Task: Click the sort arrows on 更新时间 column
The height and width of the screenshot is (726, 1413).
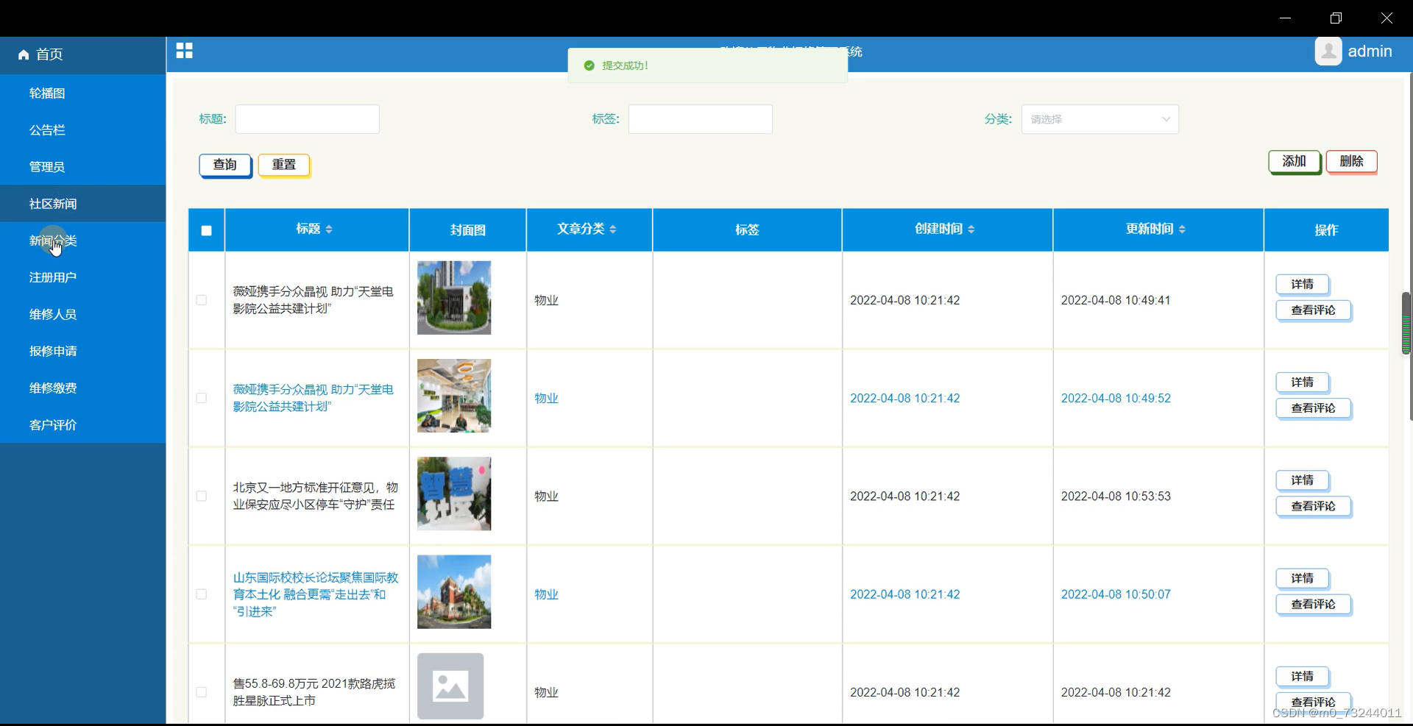Action: coord(1183,229)
